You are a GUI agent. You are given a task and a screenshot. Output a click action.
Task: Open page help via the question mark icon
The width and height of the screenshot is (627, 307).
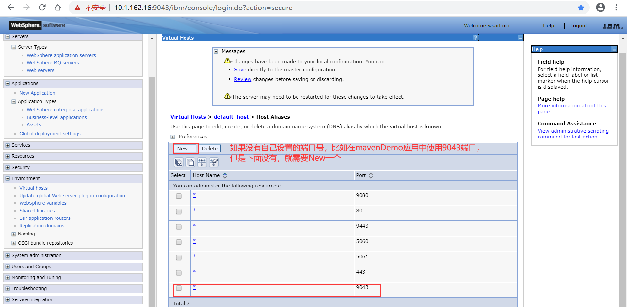coord(475,37)
